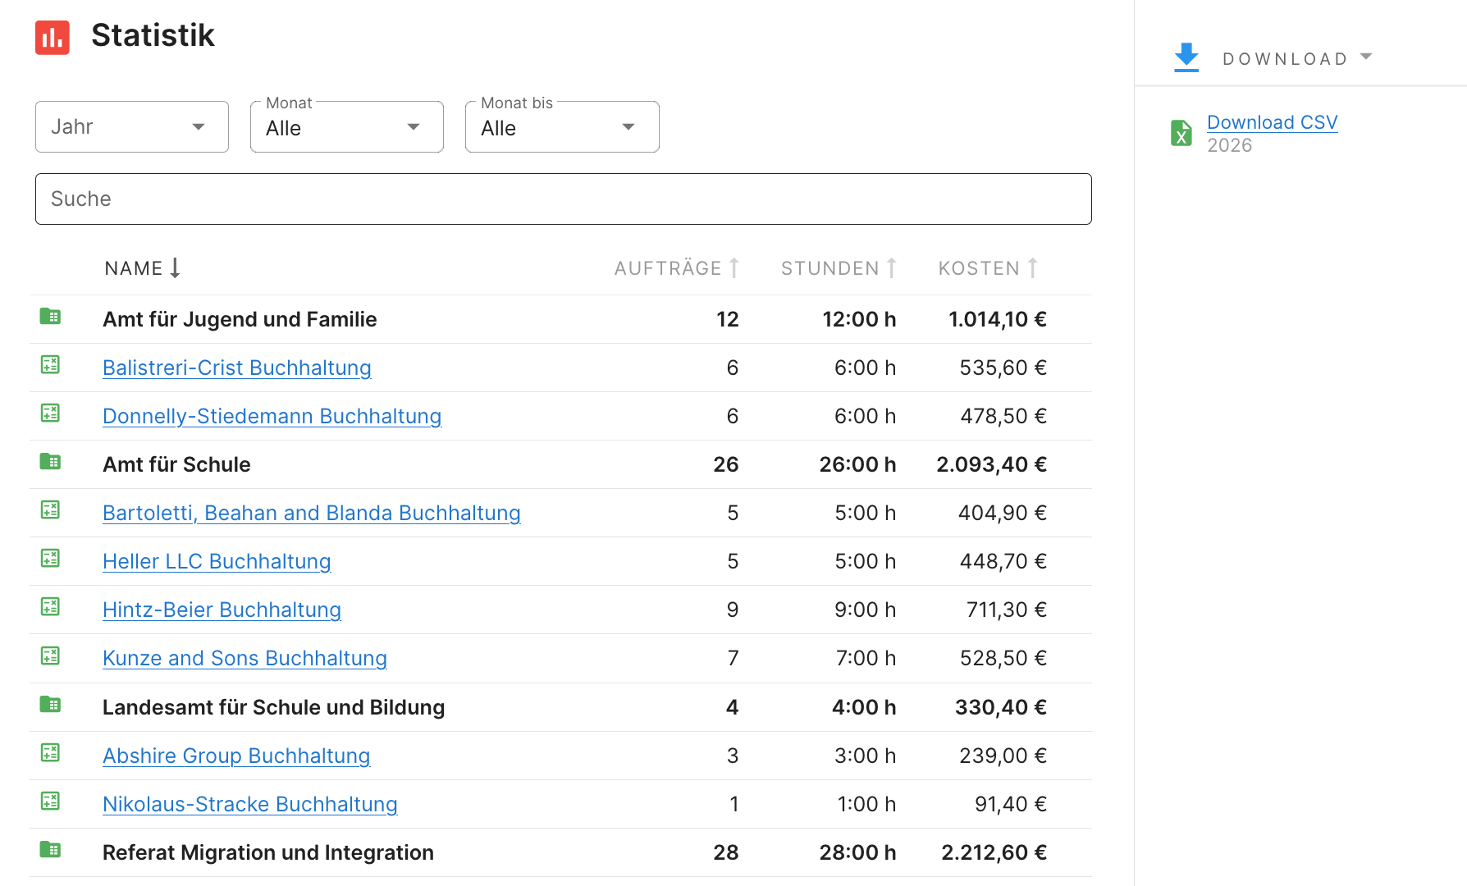Click the 330,40 € cost cell
Screen dimensions: 1467x886
(x=1001, y=707)
